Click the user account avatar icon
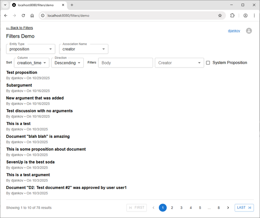 [x=249, y=31]
